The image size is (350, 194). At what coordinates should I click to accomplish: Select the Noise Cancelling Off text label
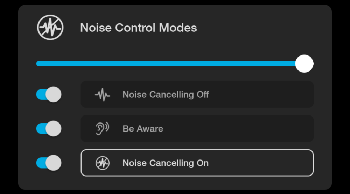point(166,95)
